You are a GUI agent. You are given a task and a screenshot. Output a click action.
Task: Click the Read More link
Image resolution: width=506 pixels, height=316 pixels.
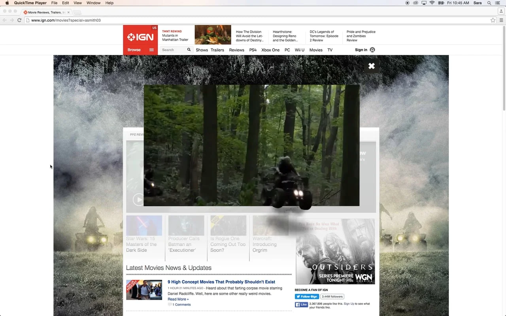[178, 299]
